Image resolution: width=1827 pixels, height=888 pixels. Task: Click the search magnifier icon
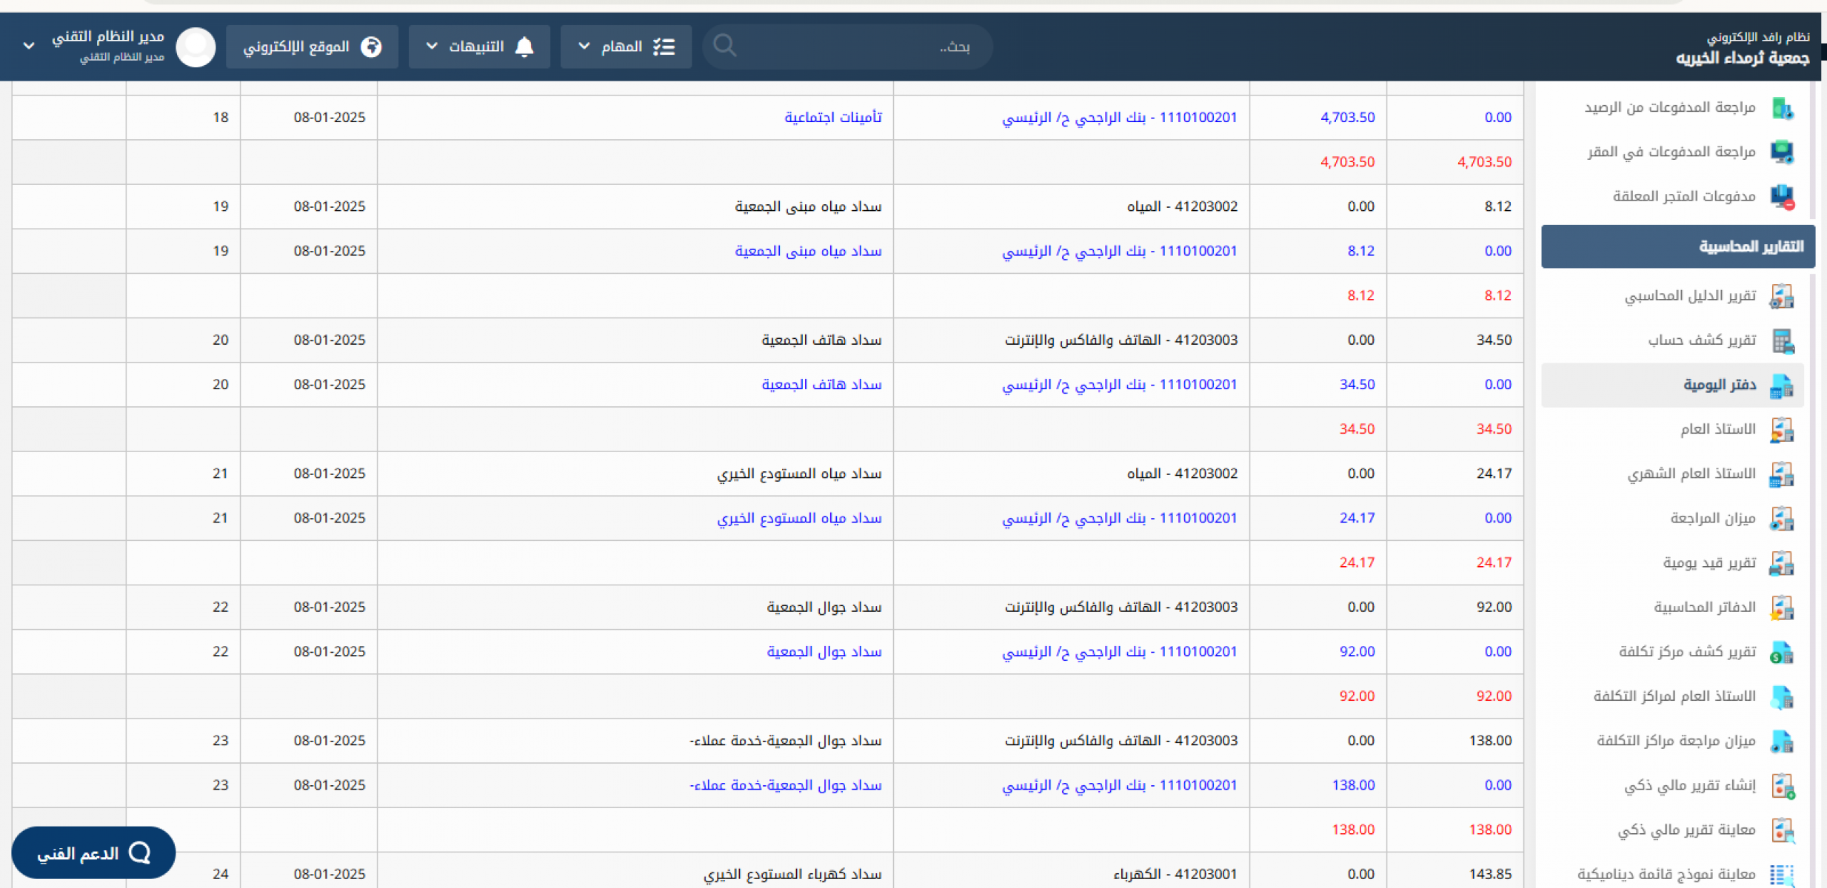pyautogui.click(x=724, y=46)
